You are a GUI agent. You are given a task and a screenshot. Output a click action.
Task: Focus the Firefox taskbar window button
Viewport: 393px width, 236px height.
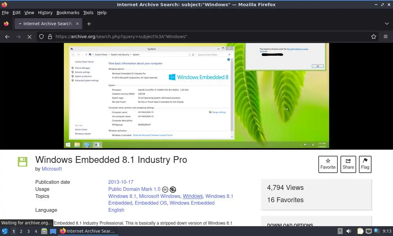click(x=88, y=231)
